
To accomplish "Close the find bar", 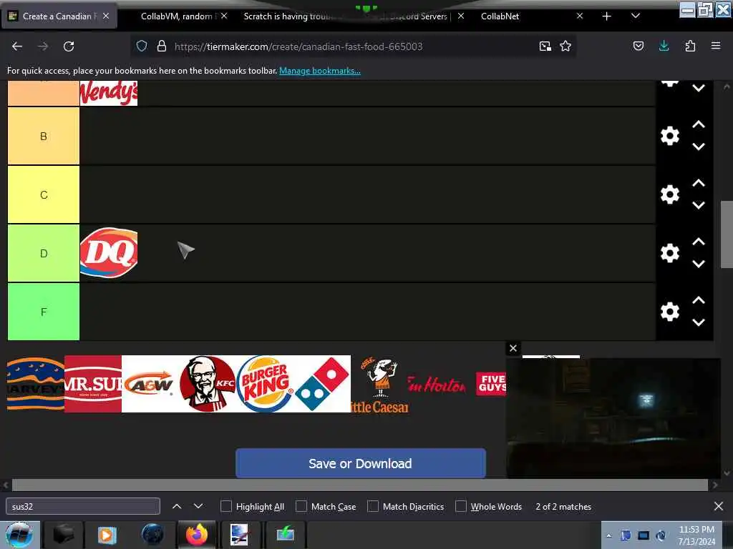I will [719, 506].
